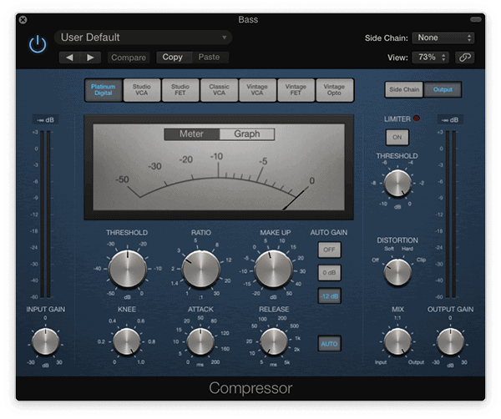The width and height of the screenshot is (501, 419).
Task: Open the Side Chain source dropdown
Action: coord(444,38)
